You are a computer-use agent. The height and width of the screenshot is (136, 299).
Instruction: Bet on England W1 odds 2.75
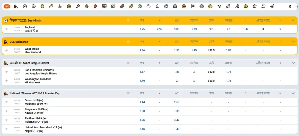pos(142,29)
